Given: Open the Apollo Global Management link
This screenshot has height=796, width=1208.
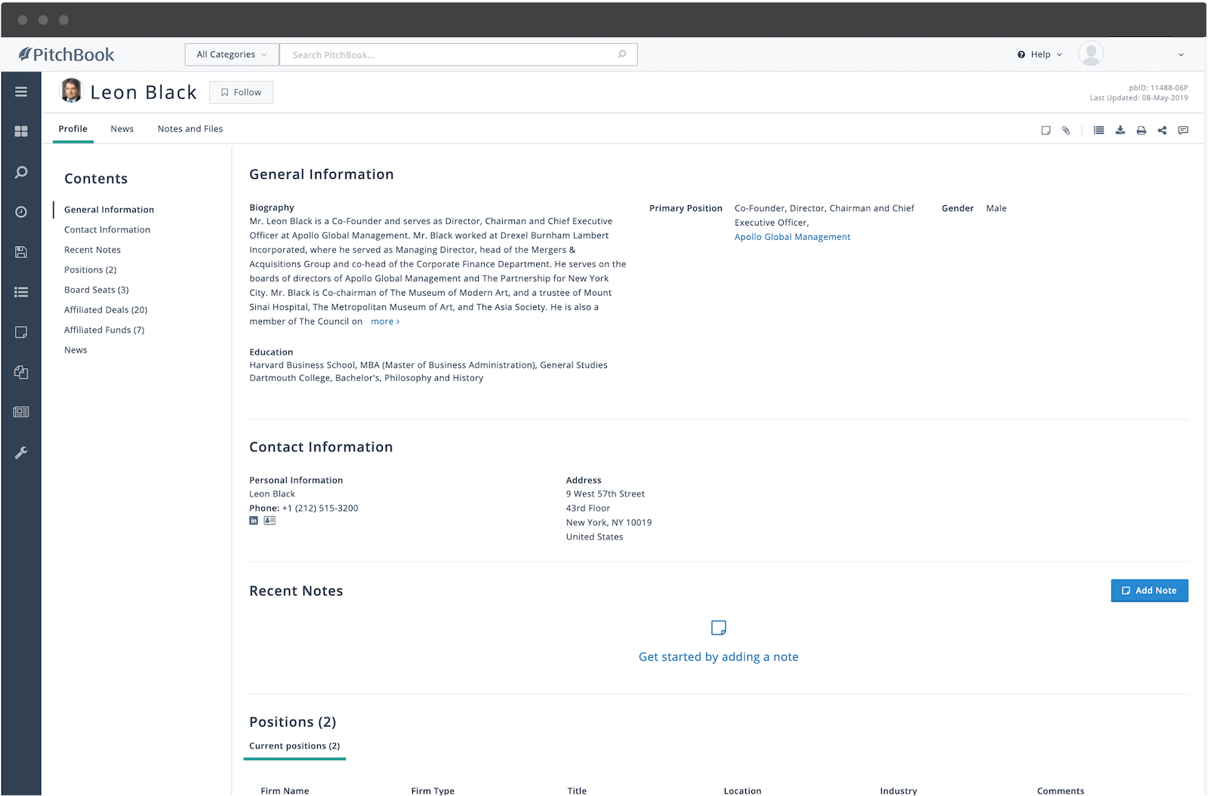Looking at the screenshot, I should [792, 237].
